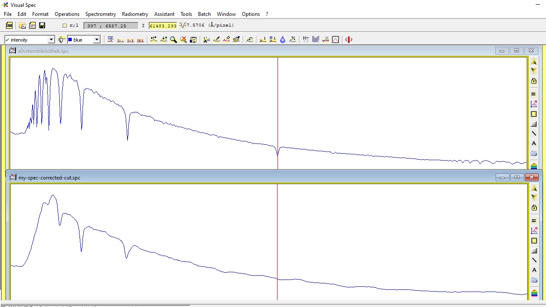Open the Operations menu
Screen dimensions: 546x307
point(67,14)
